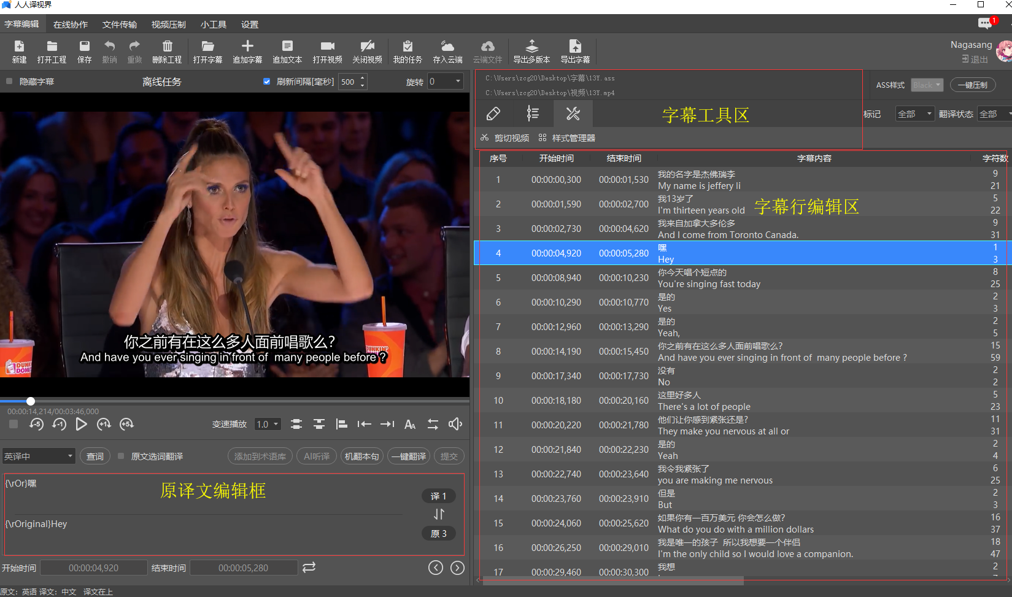Open the 旋转 rotation dropdown
This screenshot has height=597, width=1012.
click(x=445, y=81)
